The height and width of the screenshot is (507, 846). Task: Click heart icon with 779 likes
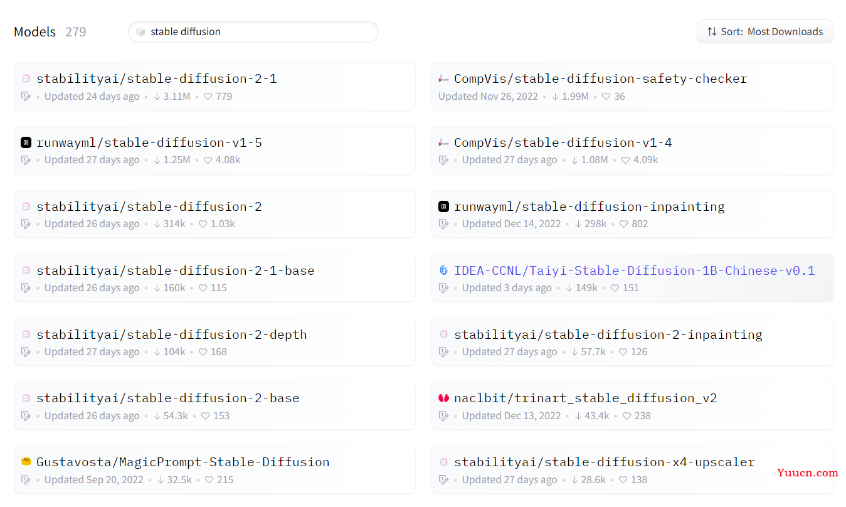pos(208,97)
